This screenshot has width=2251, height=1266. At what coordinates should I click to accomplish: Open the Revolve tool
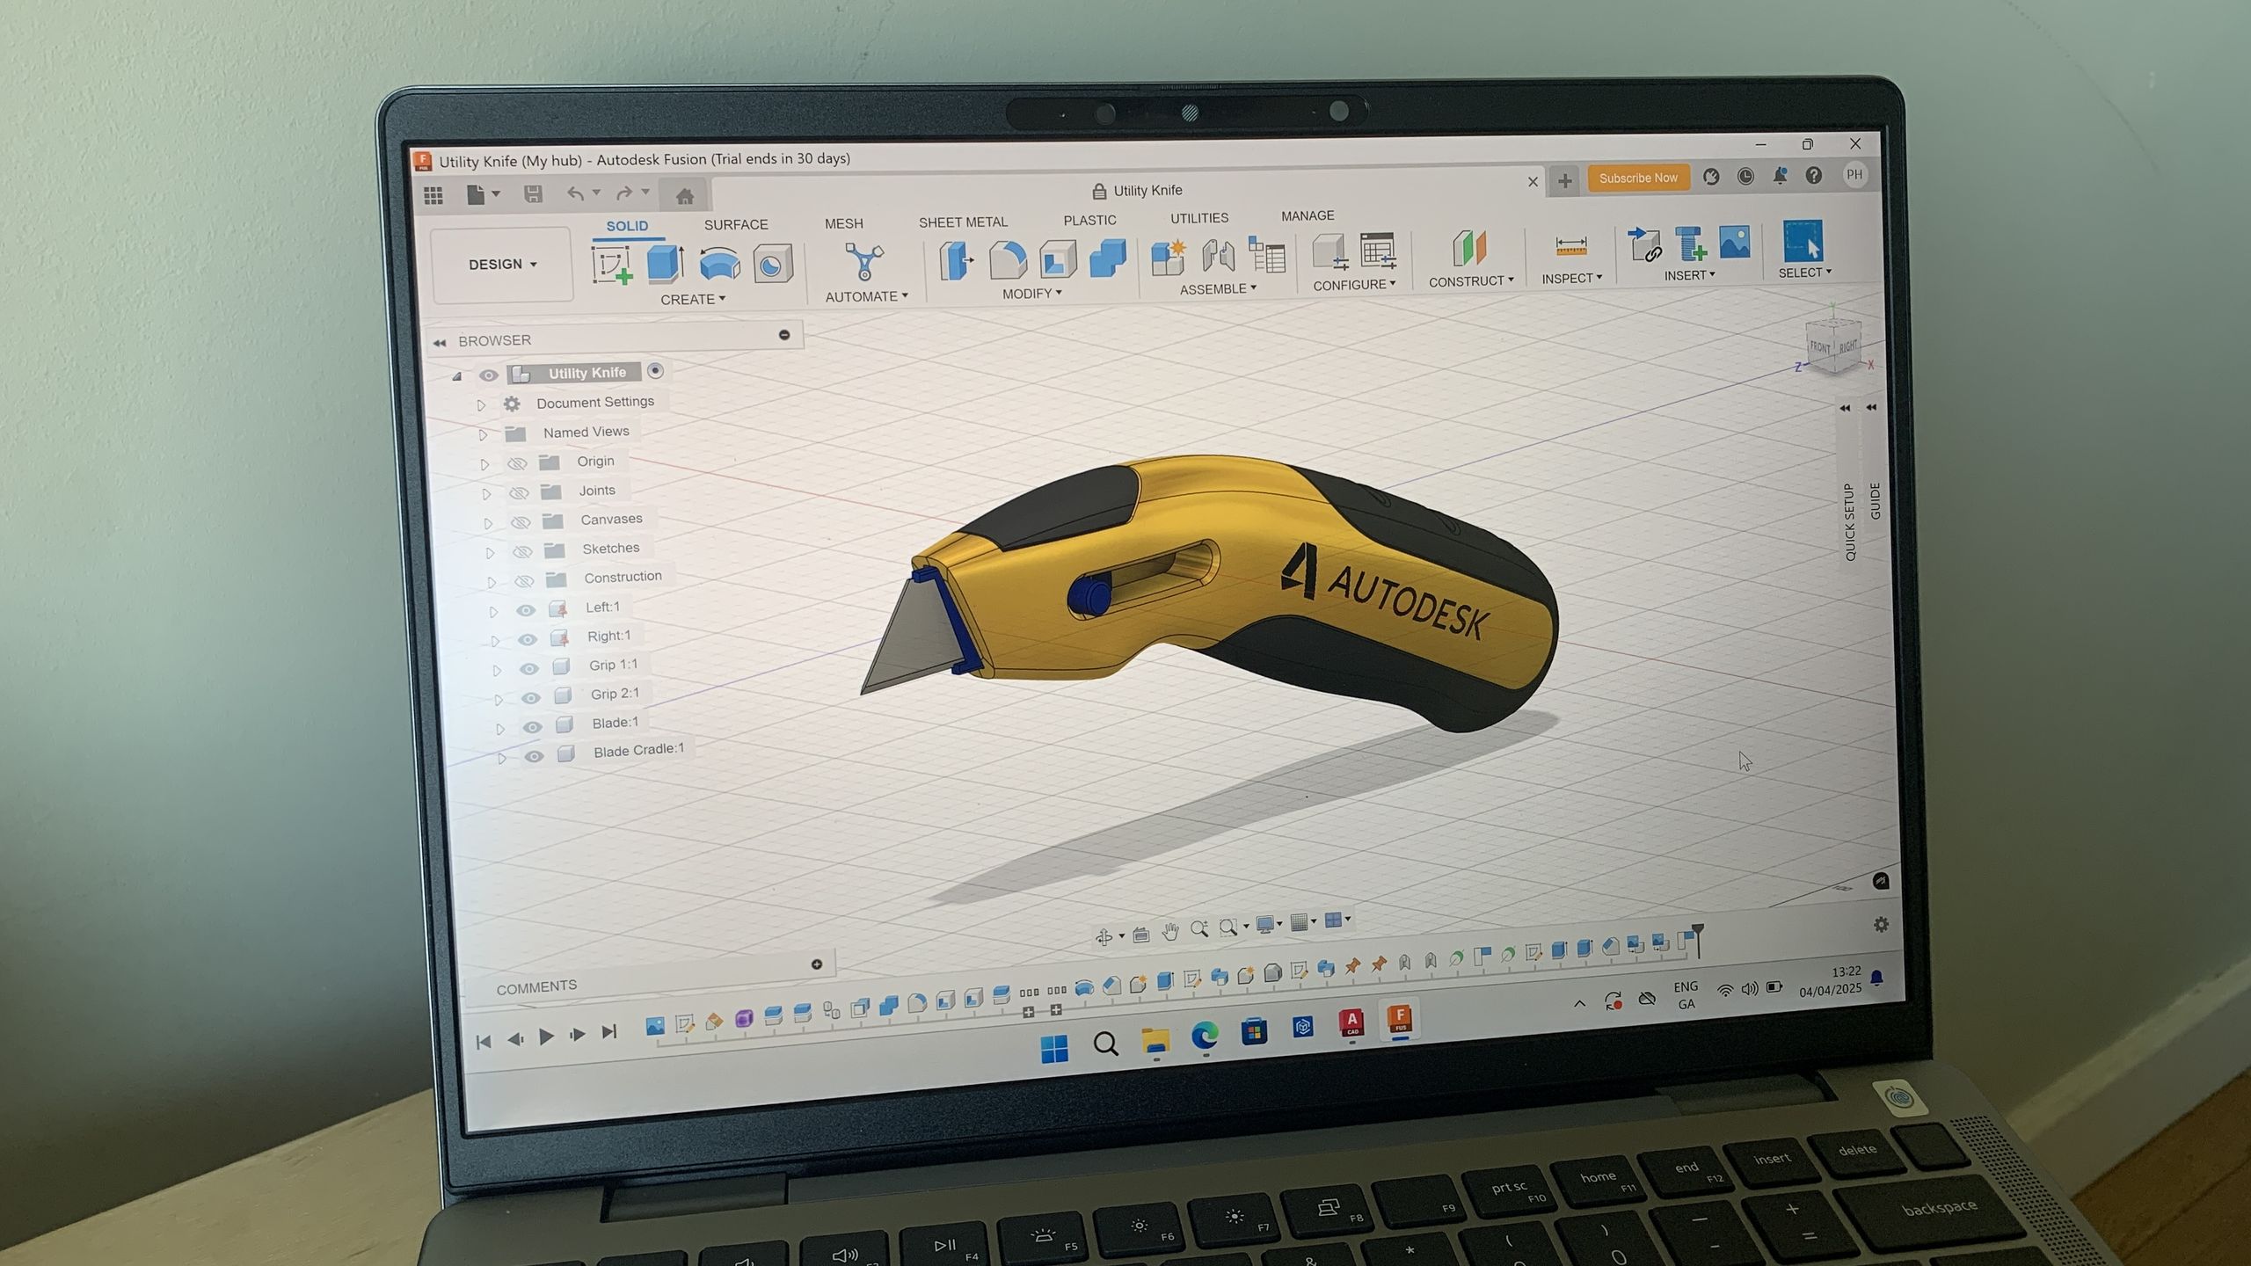click(718, 263)
